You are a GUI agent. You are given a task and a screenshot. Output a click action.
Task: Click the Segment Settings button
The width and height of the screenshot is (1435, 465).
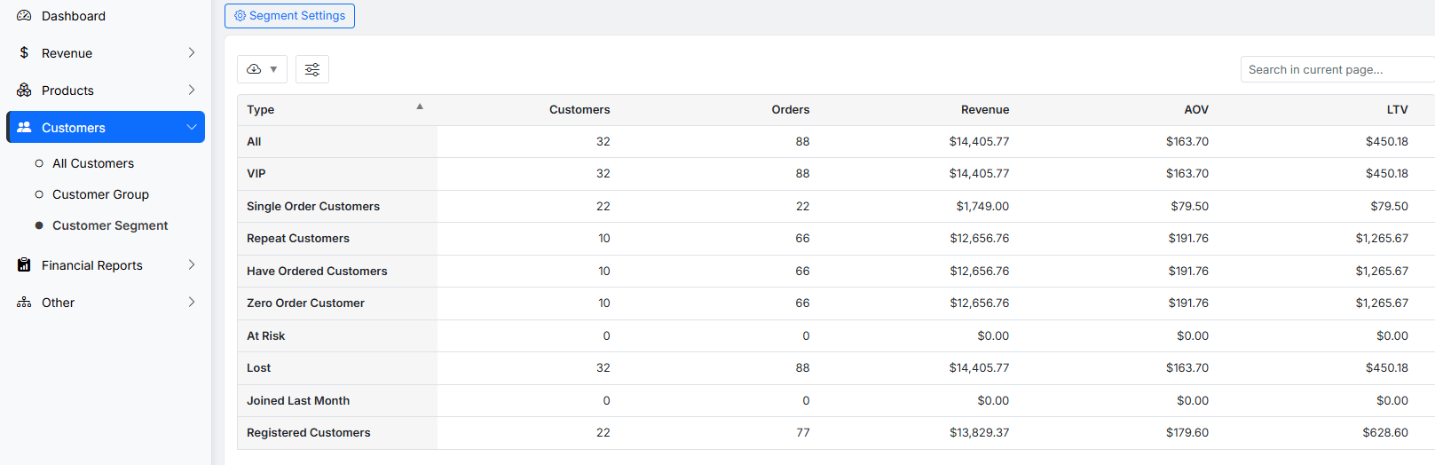point(289,16)
